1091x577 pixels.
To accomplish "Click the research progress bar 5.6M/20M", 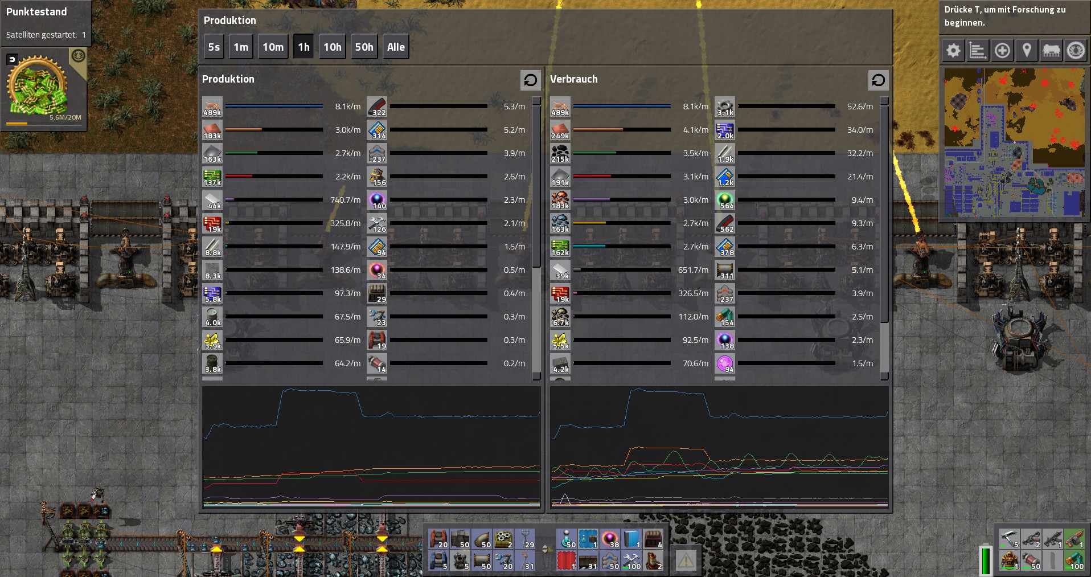I will click(x=43, y=124).
